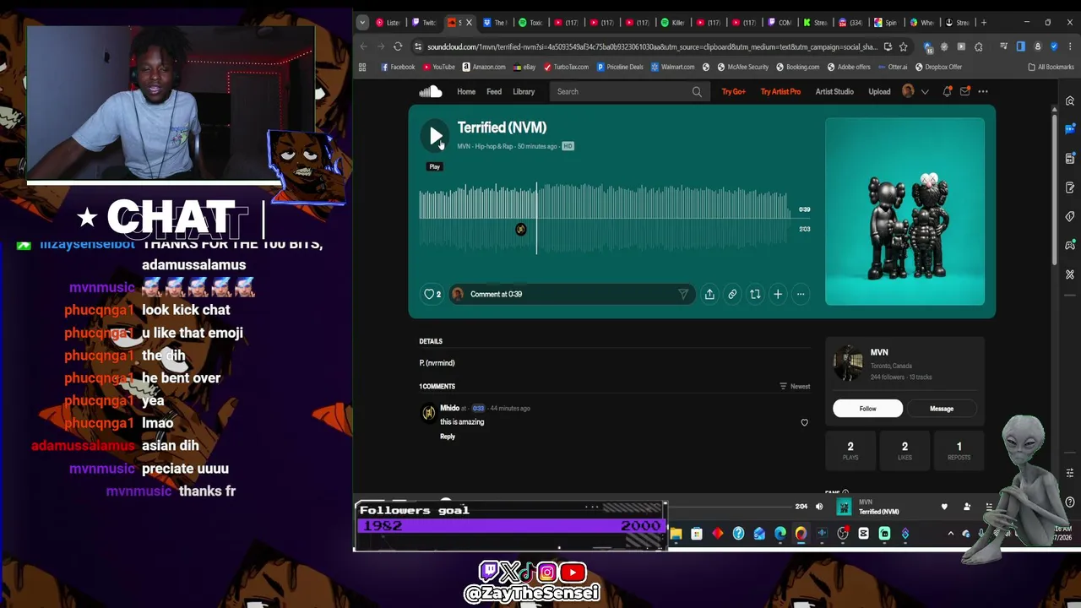The image size is (1081, 608).
Task: Click the Hip-hop & Rap genre link
Action: [x=494, y=146]
